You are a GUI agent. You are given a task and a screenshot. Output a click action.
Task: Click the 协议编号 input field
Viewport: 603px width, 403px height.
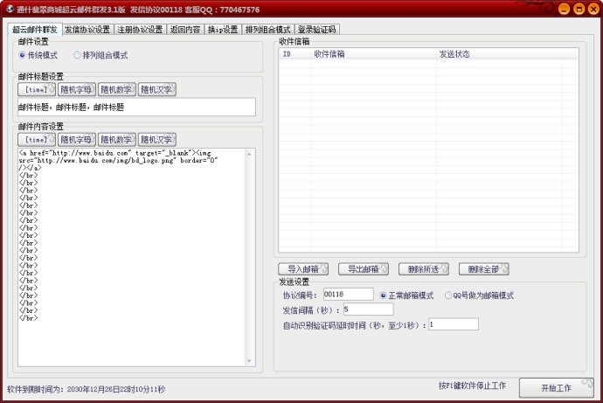[348, 295]
